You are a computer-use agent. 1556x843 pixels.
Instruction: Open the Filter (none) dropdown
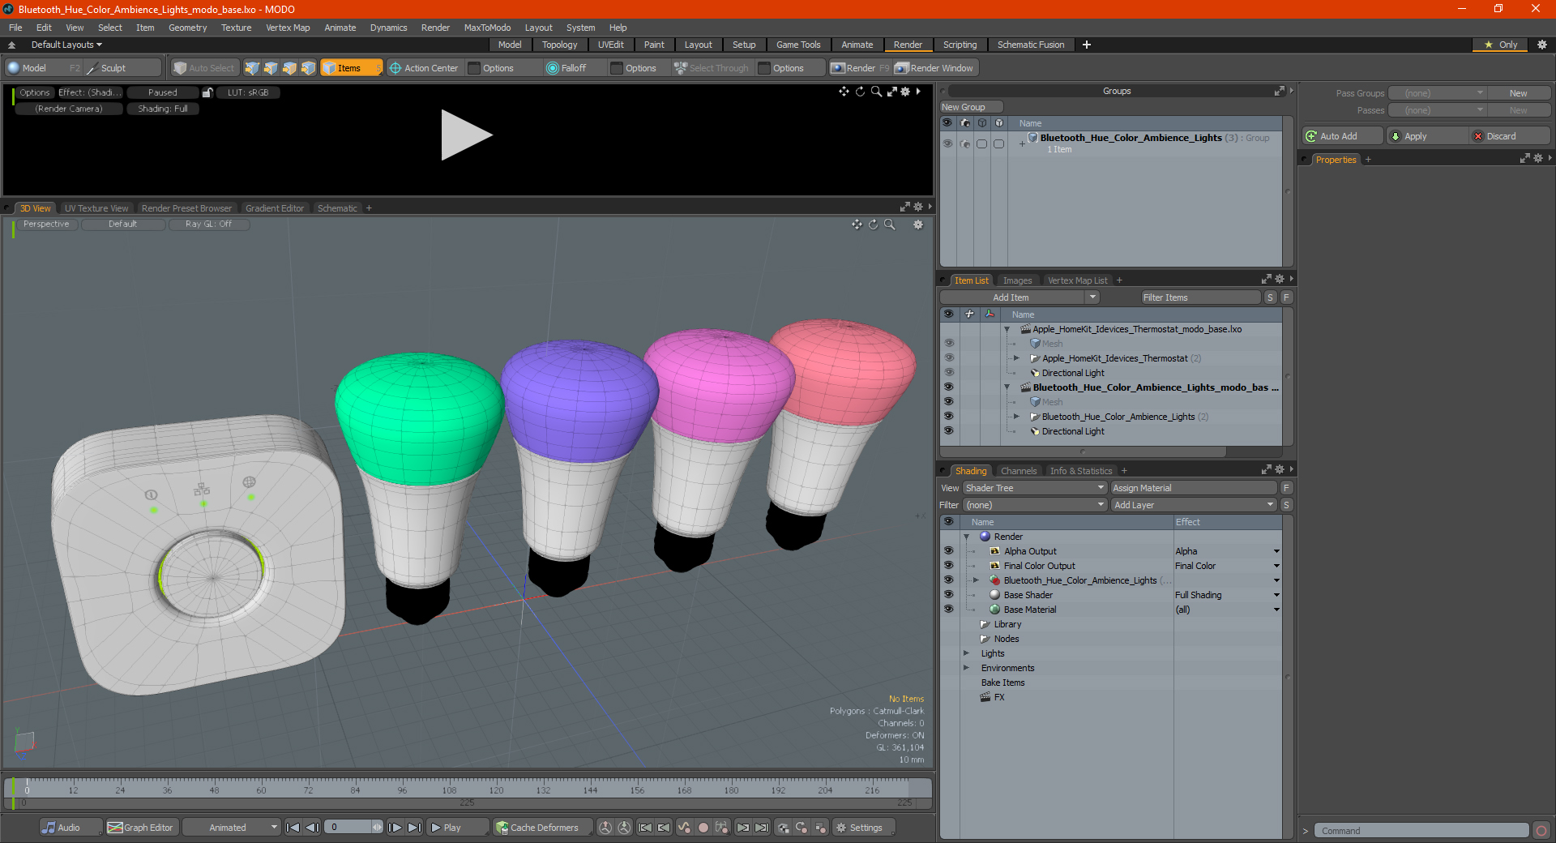click(x=1035, y=505)
